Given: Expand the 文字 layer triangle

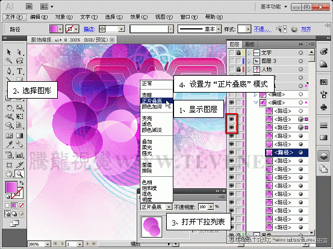Looking at the screenshot, I should [249, 52].
